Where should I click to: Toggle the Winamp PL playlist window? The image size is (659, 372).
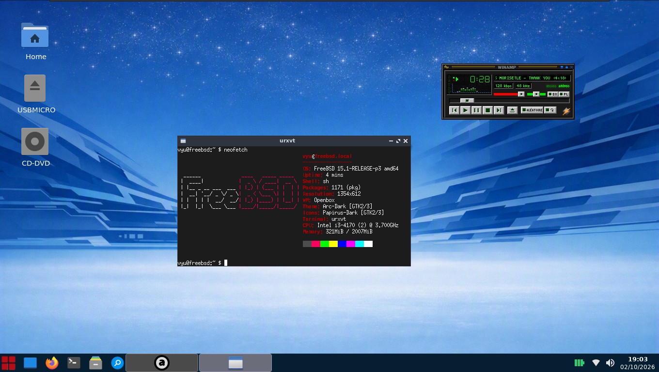[x=565, y=94]
